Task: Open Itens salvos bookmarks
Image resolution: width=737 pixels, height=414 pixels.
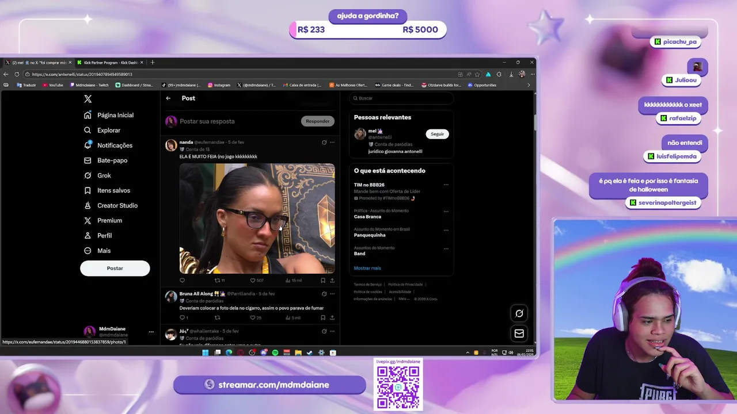Action: tap(107, 190)
